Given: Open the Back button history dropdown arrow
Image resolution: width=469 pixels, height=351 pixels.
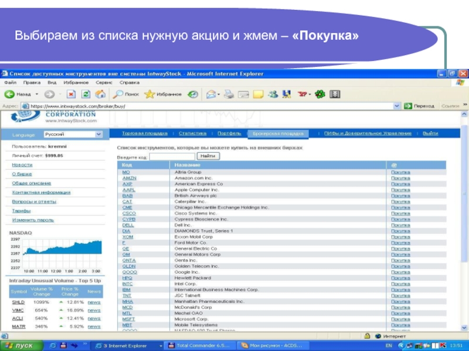Looking at the screenshot, I should (37, 94).
